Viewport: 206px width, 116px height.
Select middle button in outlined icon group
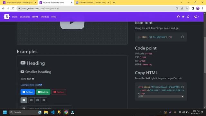[38, 100]
